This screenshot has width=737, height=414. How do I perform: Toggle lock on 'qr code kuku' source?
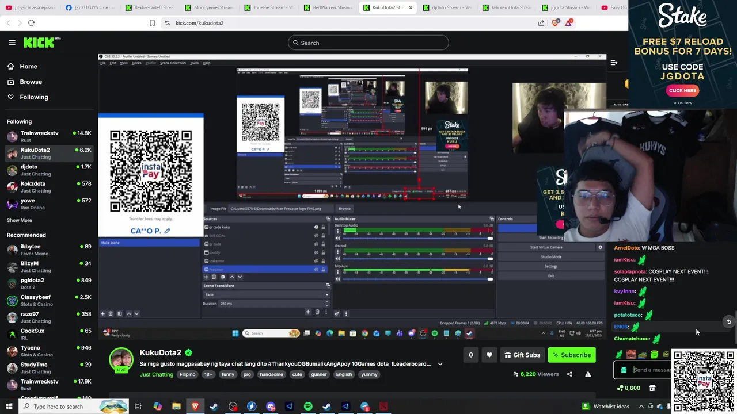point(323,227)
